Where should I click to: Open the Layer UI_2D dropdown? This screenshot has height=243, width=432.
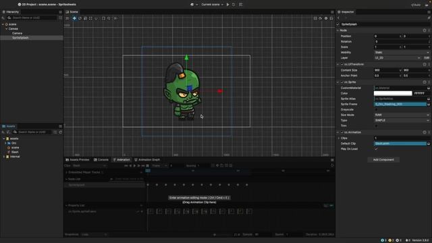coord(398,58)
